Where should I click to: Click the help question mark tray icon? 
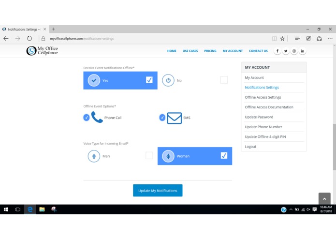point(283,209)
